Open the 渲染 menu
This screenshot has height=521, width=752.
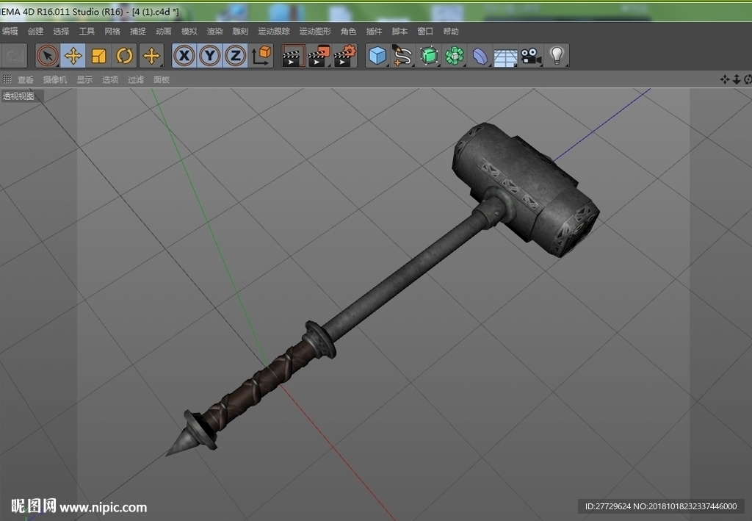(x=214, y=31)
